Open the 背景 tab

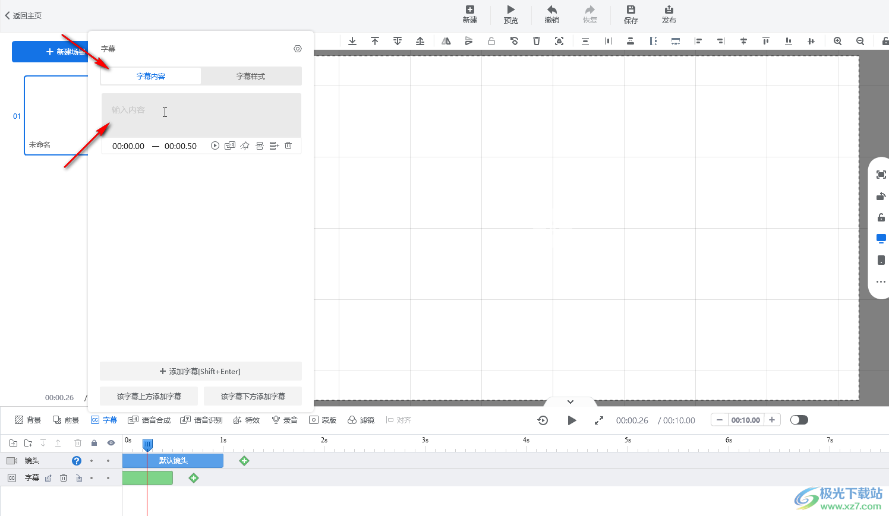pos(28,420)
